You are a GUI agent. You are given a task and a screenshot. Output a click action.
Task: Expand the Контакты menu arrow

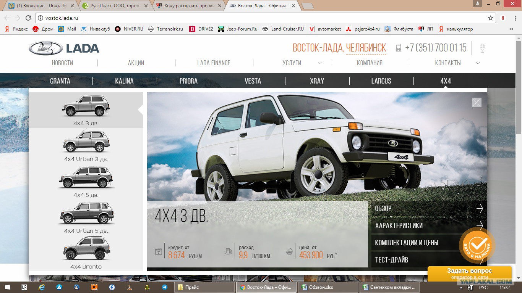click(x=478, y=63)
